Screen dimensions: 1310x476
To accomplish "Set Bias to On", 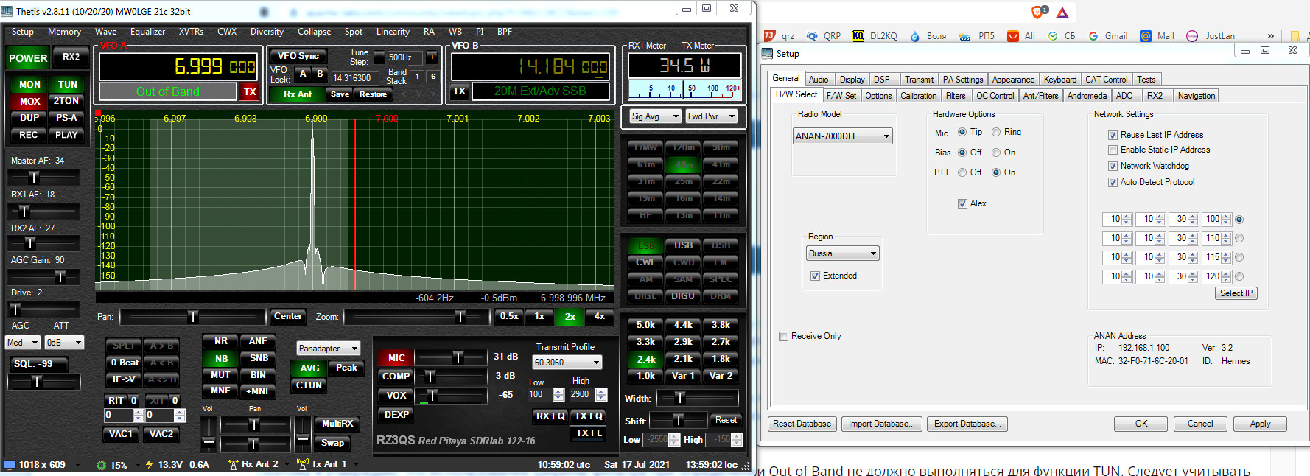I will 996,153.
